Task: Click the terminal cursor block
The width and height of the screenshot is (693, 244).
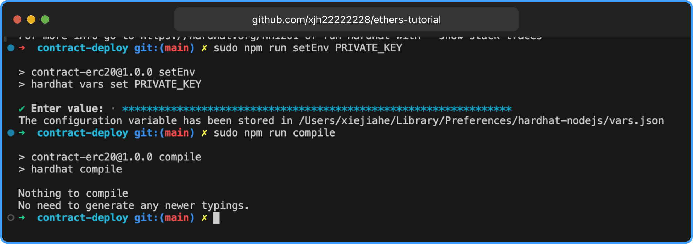Action: 216,218
